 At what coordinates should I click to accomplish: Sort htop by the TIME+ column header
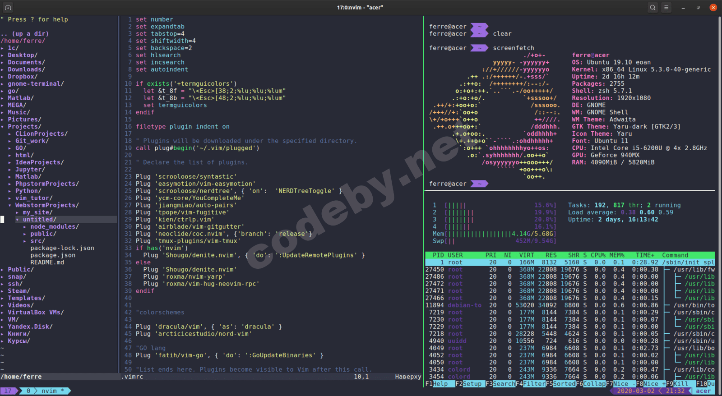point(645,255)
